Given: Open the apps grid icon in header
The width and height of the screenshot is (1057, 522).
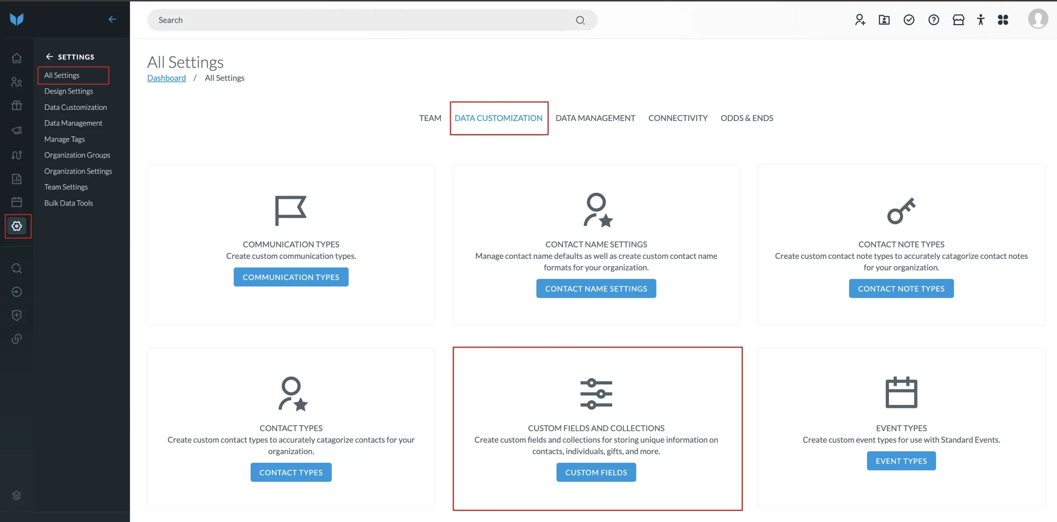Looking at the screenshot, I should [1003, 20].
